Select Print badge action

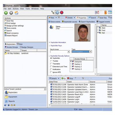(10, 23)
